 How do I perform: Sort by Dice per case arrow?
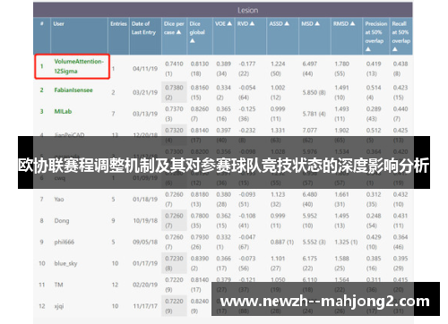(178, 32)
